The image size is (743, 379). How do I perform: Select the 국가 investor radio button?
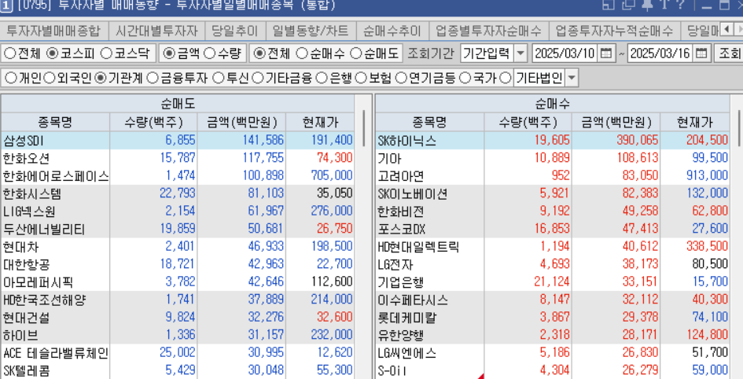465,78
